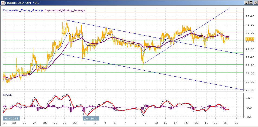The image size is (258, 127).
Task: Minimize the USD/JPY chart window
Action: [x=246, y=3]
